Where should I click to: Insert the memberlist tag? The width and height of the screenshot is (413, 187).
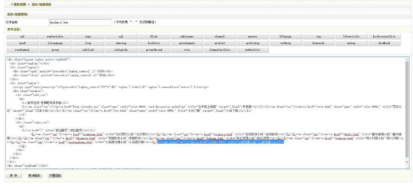253,50
